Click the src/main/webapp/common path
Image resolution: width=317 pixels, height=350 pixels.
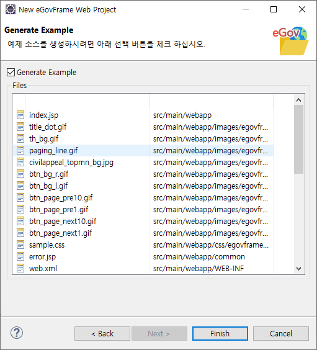199,257
